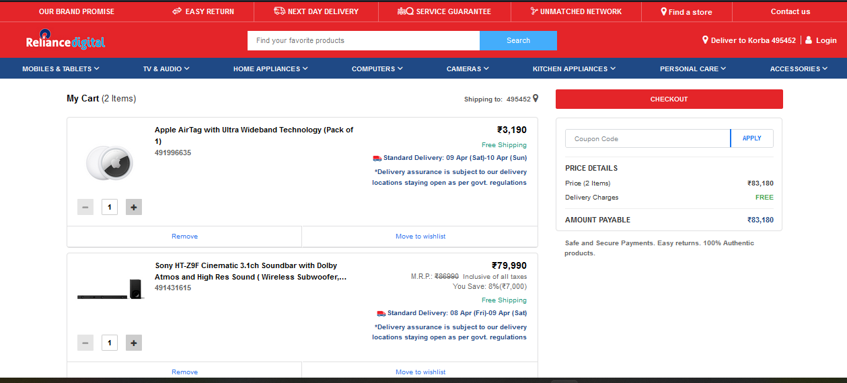Expand Cameras menu
847x383 pixels.
click(468, 69)
